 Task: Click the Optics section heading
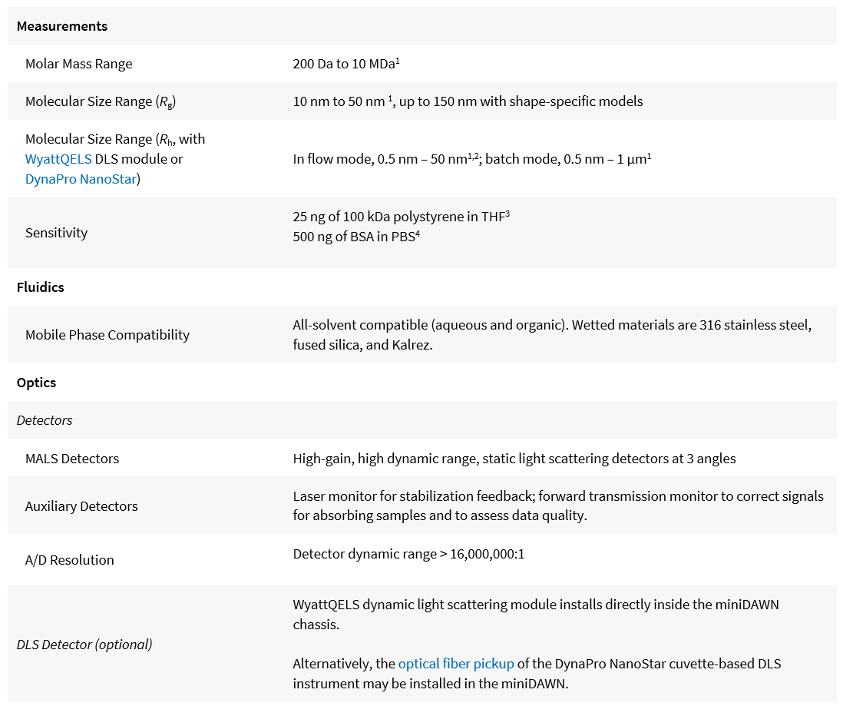click(37, 383)
